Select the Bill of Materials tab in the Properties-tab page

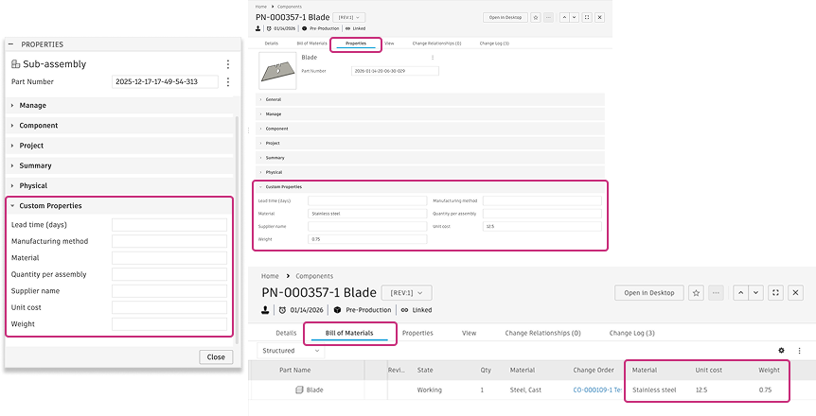pos(311,43)
